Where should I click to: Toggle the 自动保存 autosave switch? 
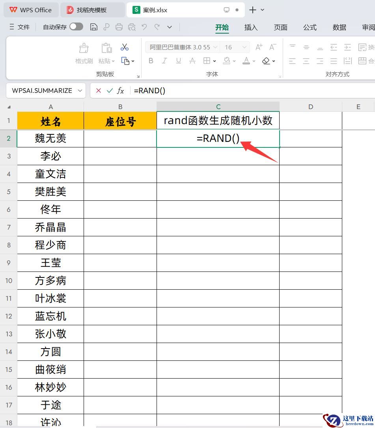pos(76,27)
